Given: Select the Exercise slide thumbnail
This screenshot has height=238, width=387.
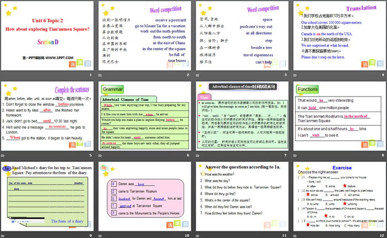Looking at the screenshot, I should point(338,199).
